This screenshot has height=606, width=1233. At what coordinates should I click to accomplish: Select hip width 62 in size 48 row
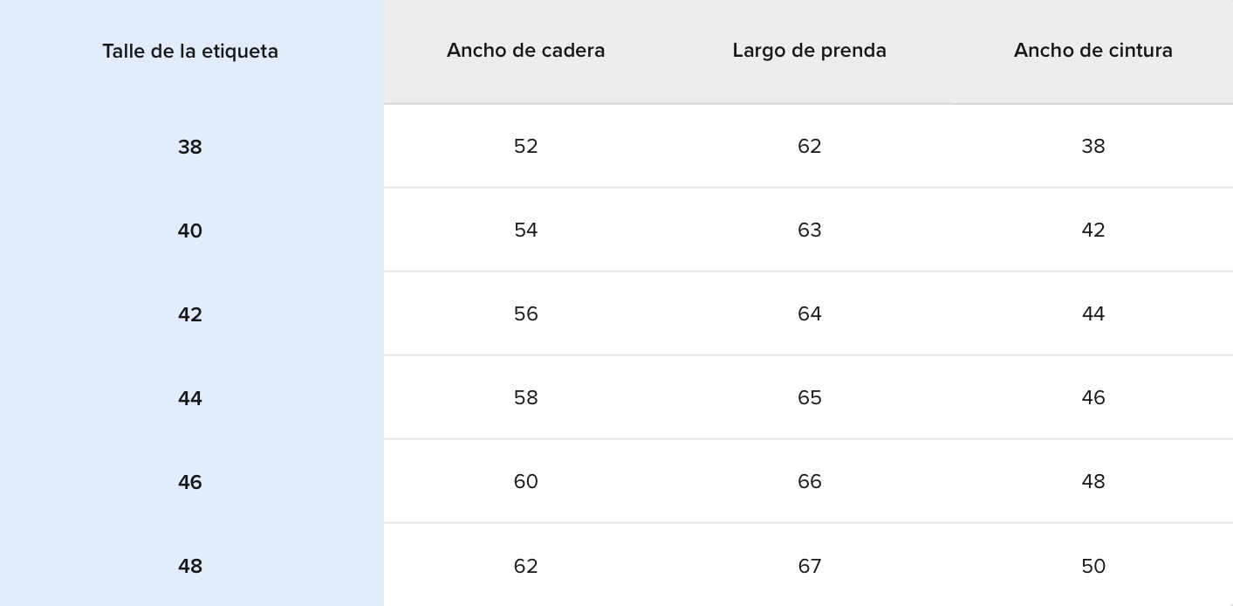[525, 566]
